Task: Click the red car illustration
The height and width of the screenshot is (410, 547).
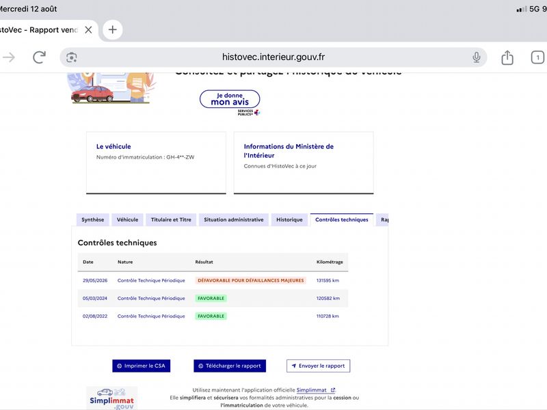Action: click(x=92, y=94)
